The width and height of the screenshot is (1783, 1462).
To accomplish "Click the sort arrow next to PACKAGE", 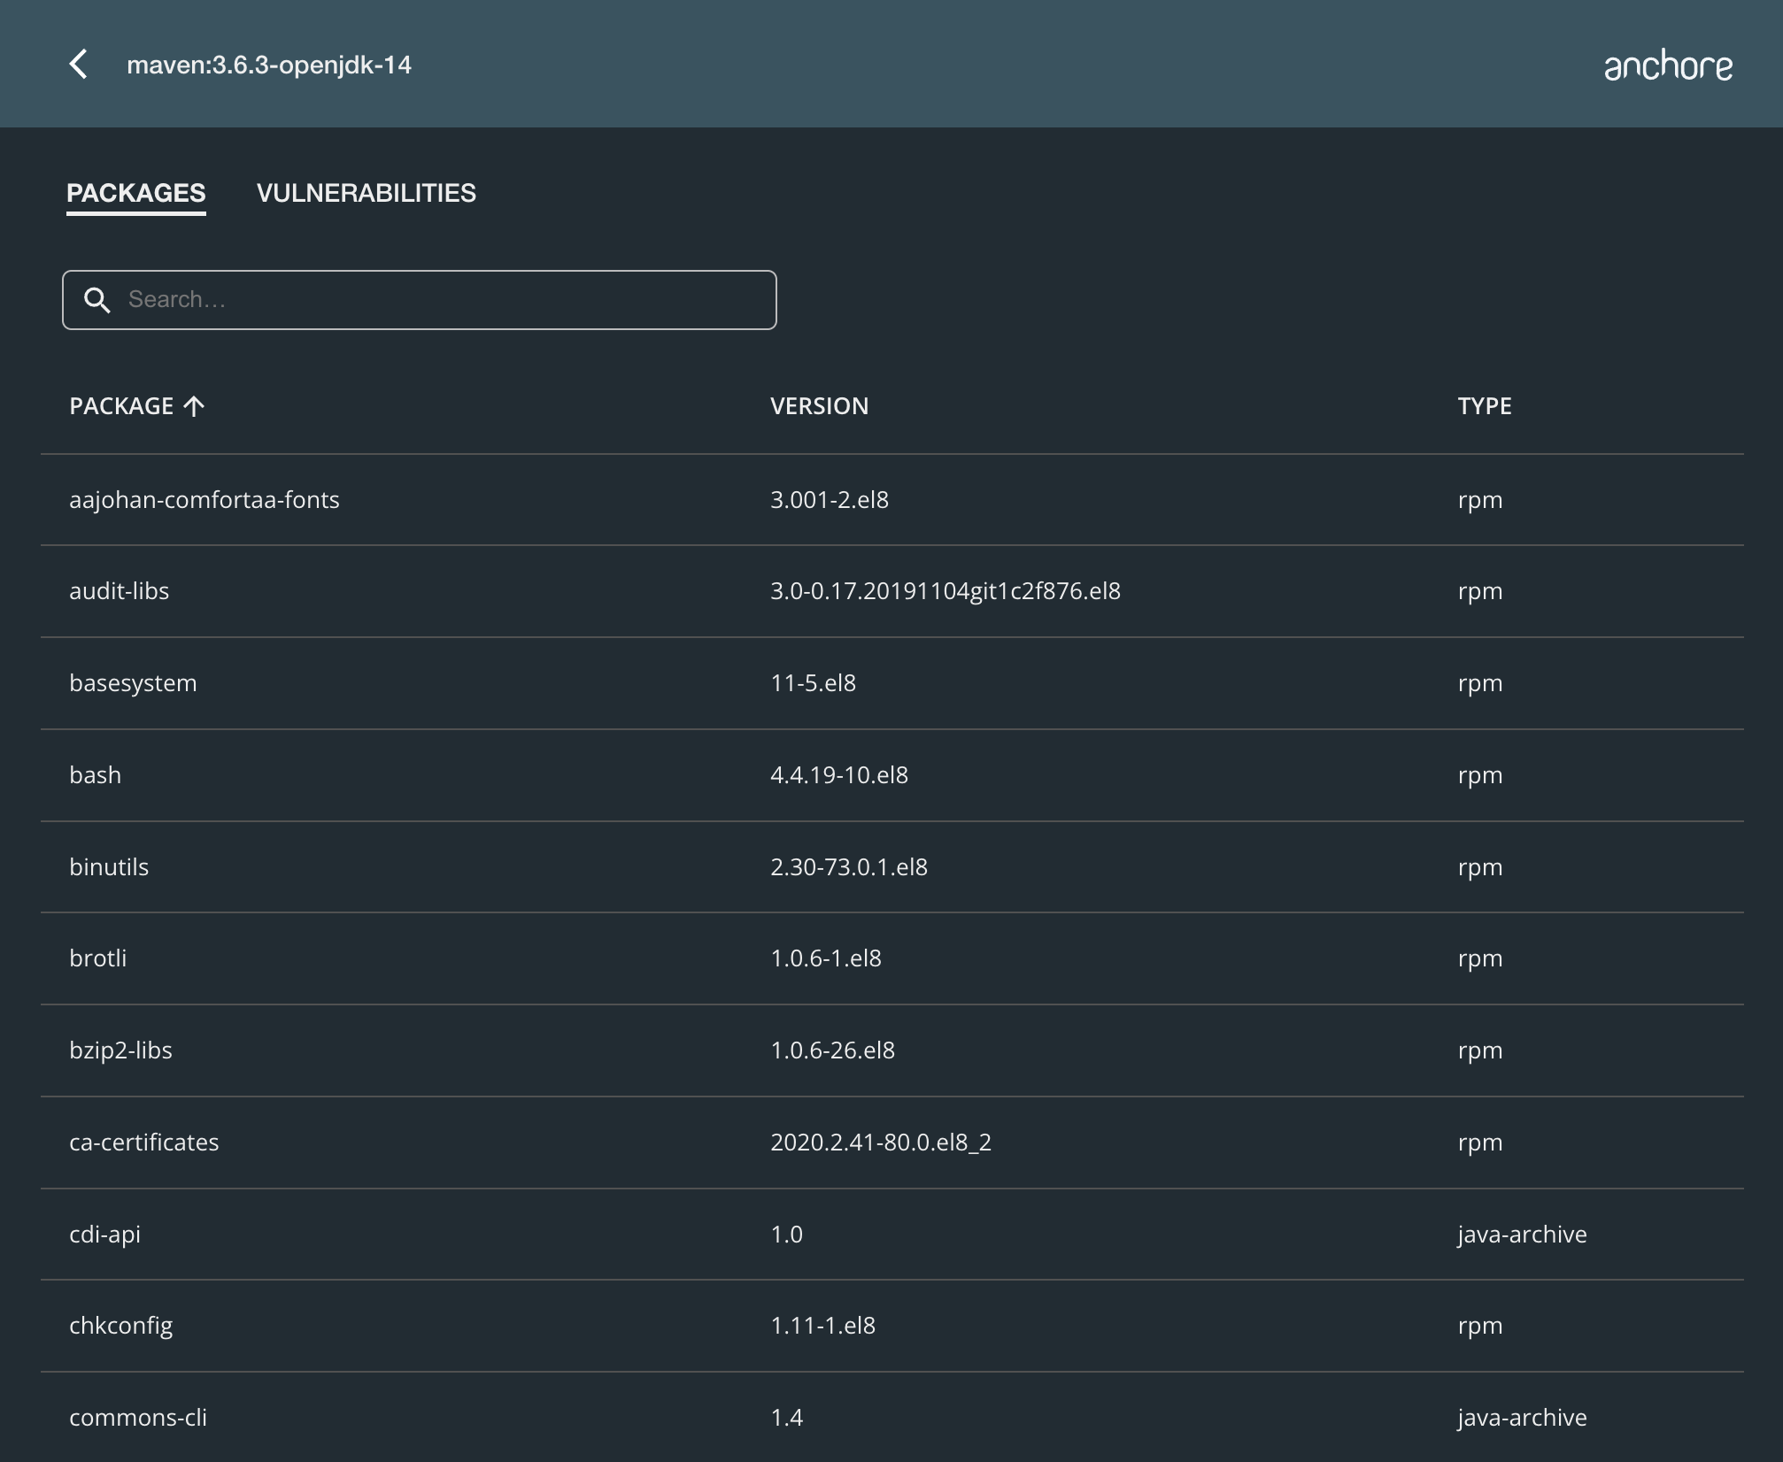I will click(x=194, y=405).
